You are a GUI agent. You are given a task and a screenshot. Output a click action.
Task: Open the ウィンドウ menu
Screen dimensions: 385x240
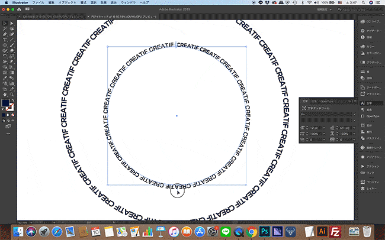[128, 2]
